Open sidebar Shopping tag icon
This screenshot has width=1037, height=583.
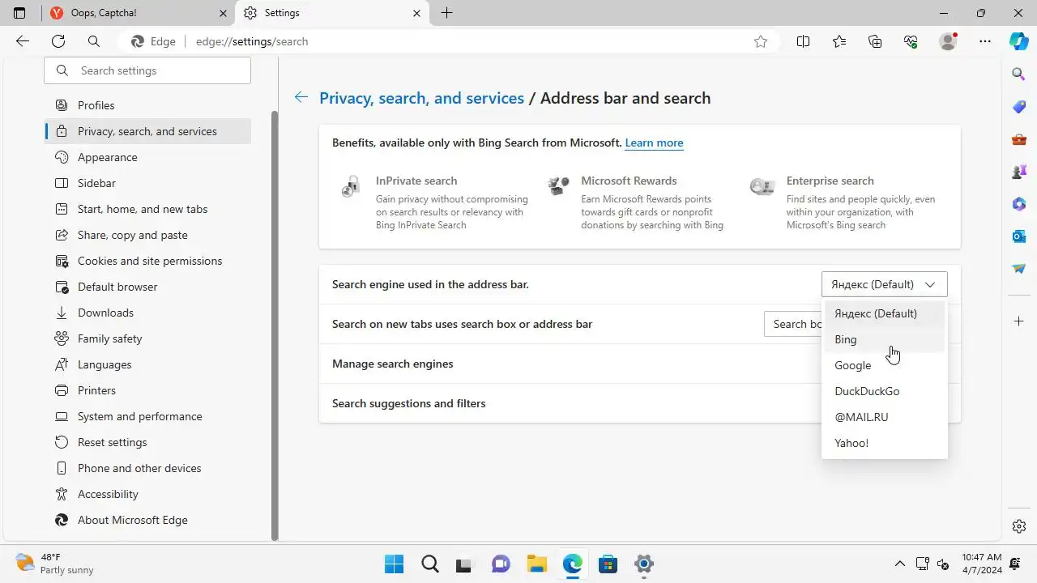[1019, 106]
